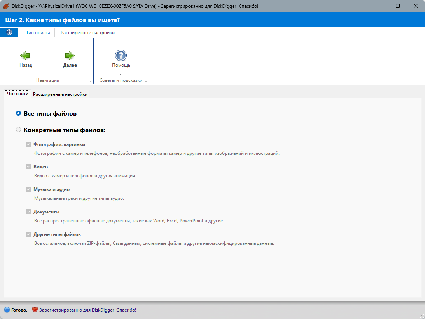Click the description mentioning ZIP-файлы, базы данных
The height and width of the screenshot is (319, 425).
click(154, 243)
